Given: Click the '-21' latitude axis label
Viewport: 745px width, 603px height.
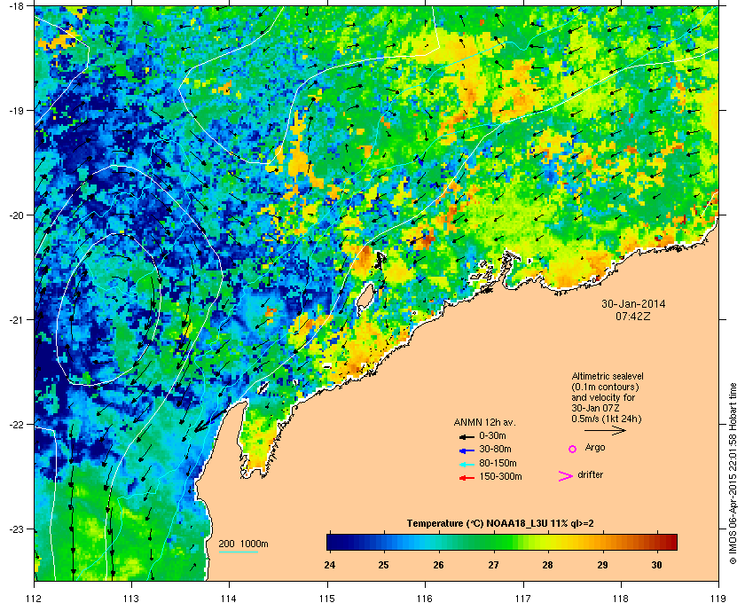Looking at the screenshot, I should (x=15, y=320).
